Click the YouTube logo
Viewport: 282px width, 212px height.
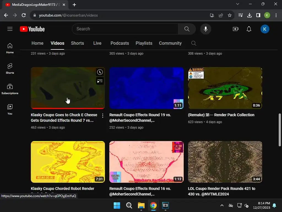[x=32, y=29]
